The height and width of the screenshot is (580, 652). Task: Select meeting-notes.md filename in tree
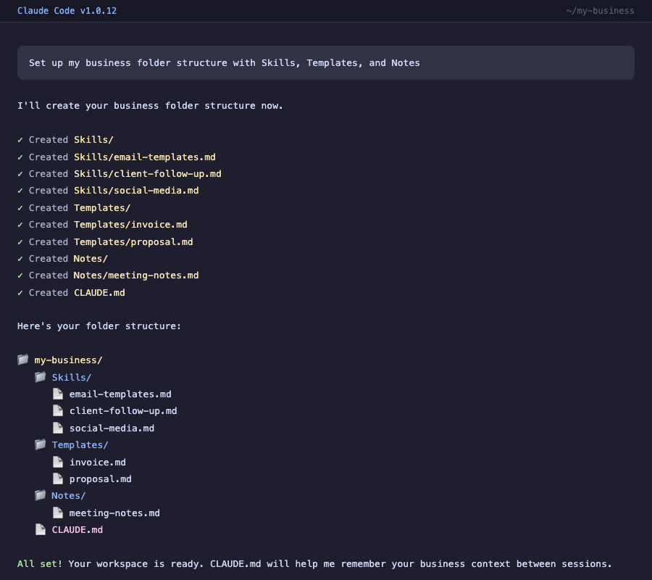point(114,513)
